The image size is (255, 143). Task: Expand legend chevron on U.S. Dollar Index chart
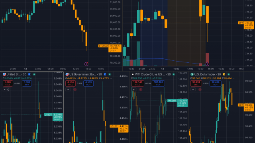193,89
